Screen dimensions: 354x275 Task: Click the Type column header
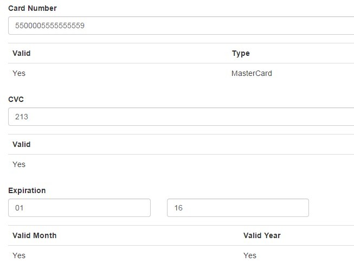(241, 53)
